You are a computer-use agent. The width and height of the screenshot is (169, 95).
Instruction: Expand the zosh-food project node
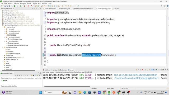(1, 21)
